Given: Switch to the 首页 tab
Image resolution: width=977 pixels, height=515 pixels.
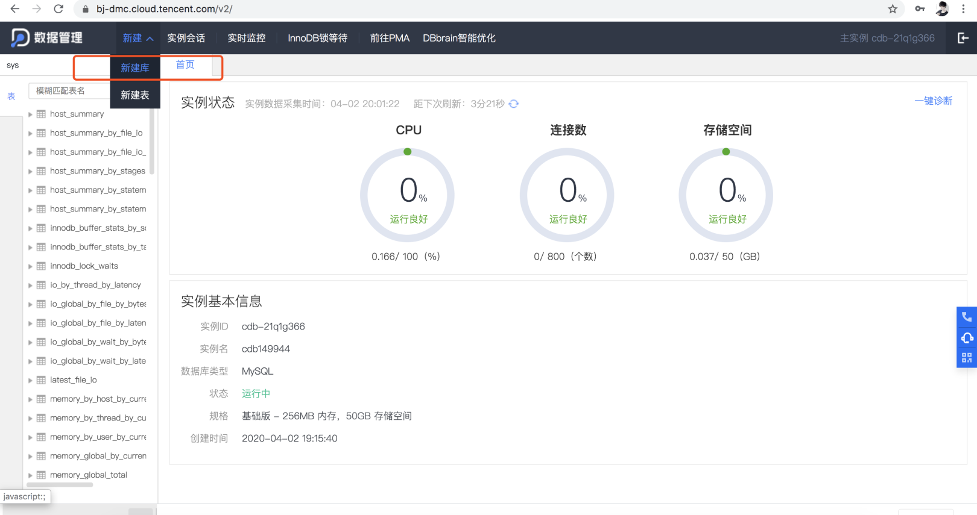Looking at the screenshot, I should pyautogui.click(x=185, y=64).
